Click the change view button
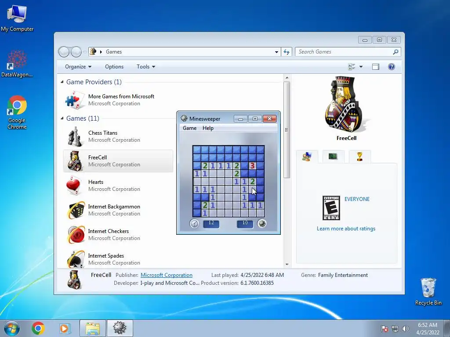 point(352,67)
